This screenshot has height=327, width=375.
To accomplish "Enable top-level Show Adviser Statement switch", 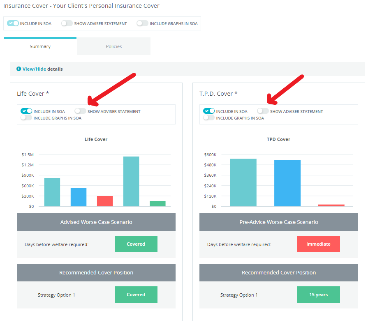I will pos(67,23).
